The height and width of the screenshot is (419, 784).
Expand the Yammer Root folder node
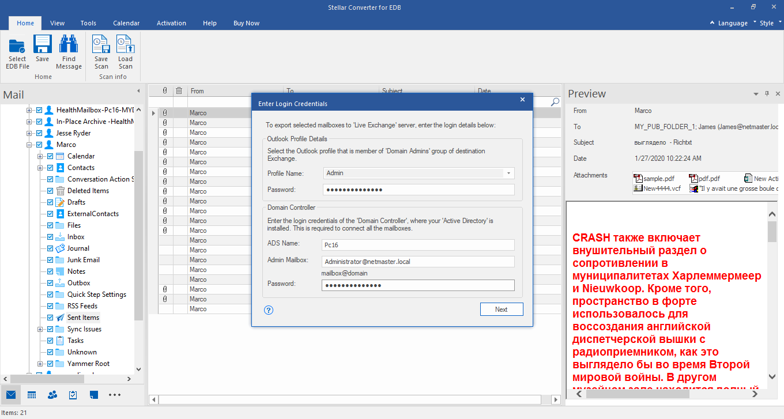point(40,364)
